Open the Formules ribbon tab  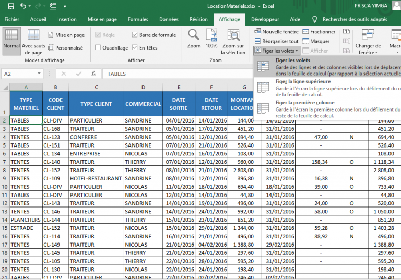tap(138, 19)
